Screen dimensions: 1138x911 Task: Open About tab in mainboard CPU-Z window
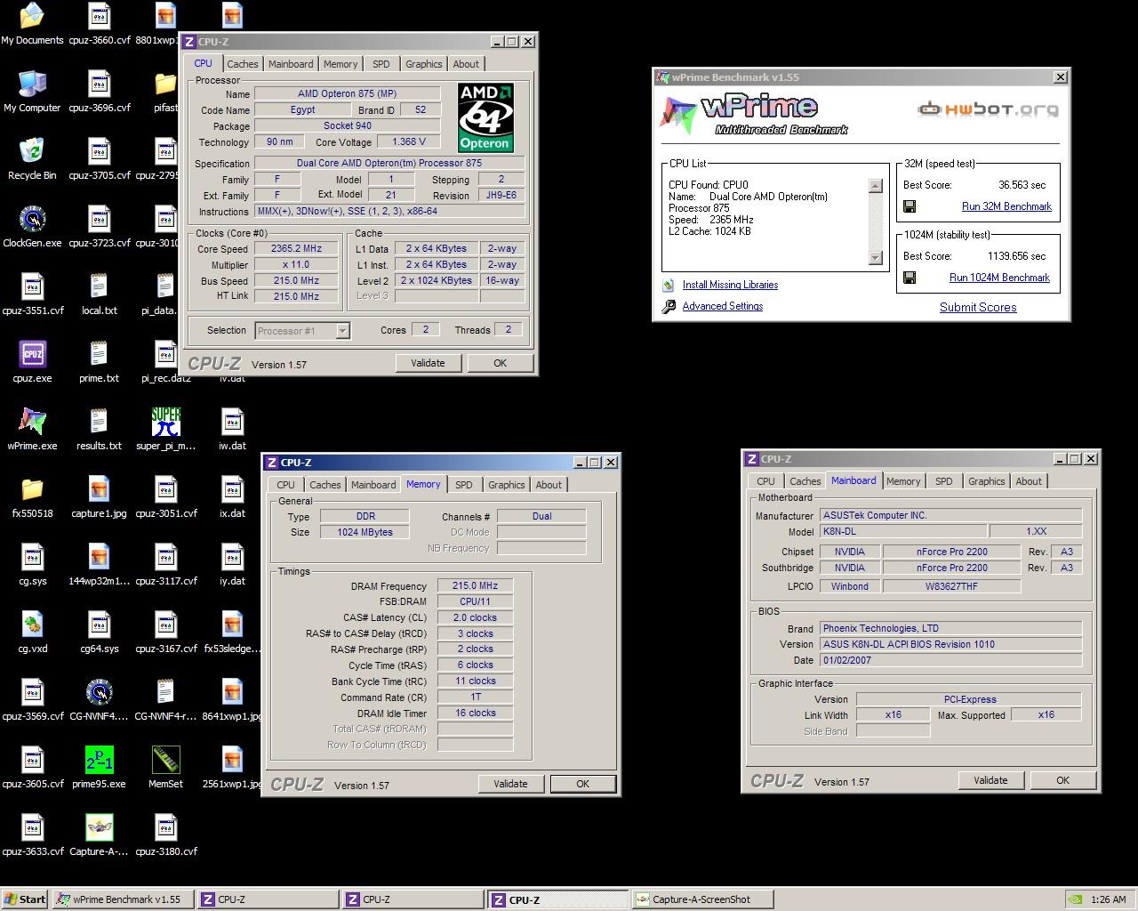(1029, 481)
